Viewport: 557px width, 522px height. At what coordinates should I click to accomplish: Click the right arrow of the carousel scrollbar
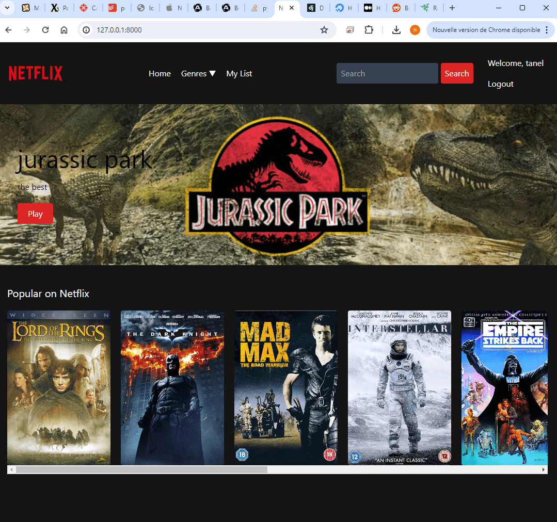coord(543,469)
